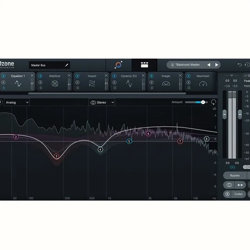This screenshot has width=250, height=250.
Task: Open Imager module preset list
Action: coord(152,88)
